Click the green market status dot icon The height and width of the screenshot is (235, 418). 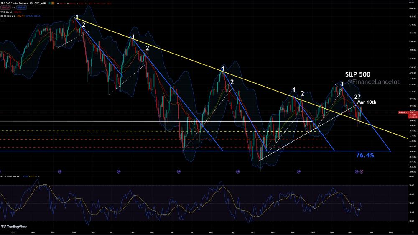click(50, 3)
